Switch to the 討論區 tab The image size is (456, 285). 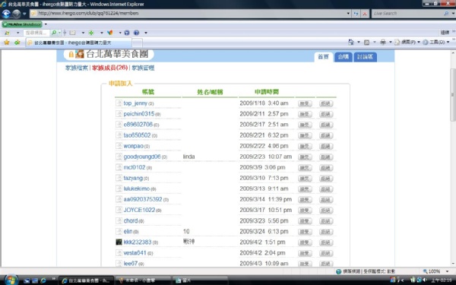pos(365,57)
